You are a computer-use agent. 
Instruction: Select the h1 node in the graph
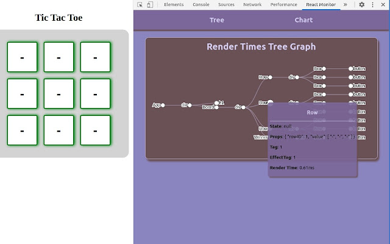217,102
